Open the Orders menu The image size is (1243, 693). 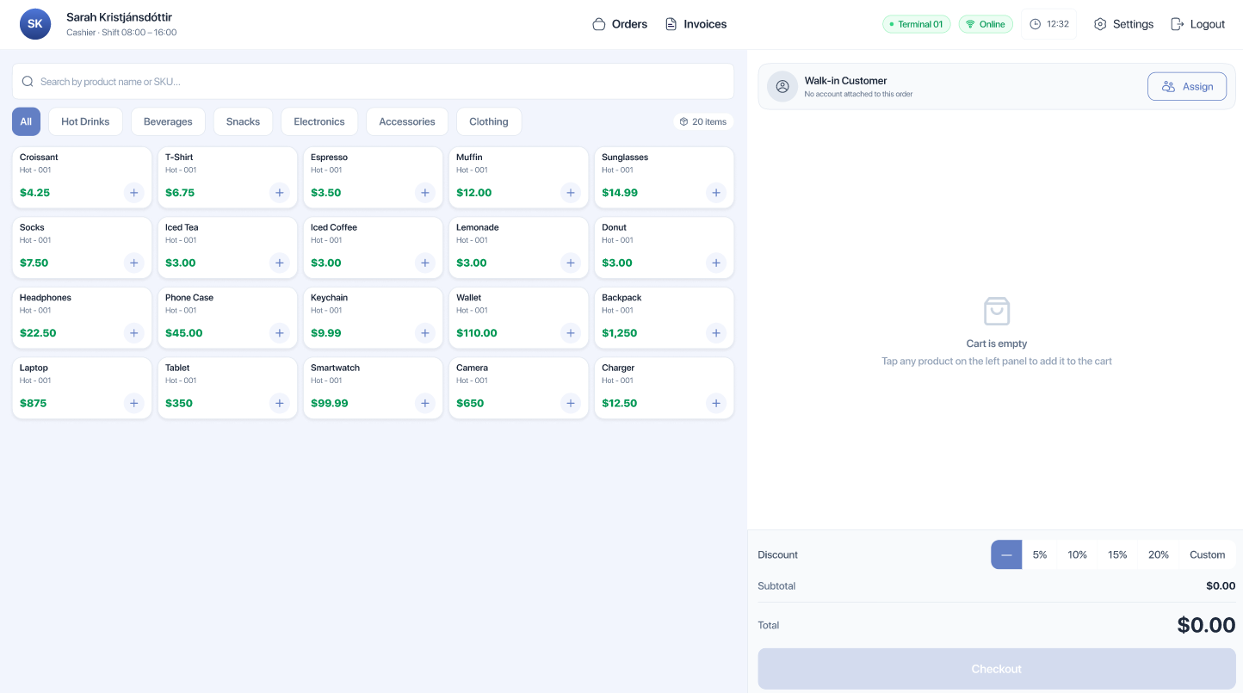(x=620, y=24)
